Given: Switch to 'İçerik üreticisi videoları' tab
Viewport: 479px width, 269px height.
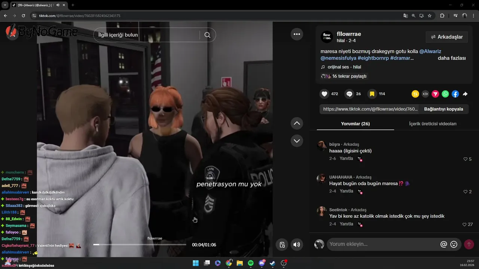Looking at the screenshot, I should click(x=433, y=124).
